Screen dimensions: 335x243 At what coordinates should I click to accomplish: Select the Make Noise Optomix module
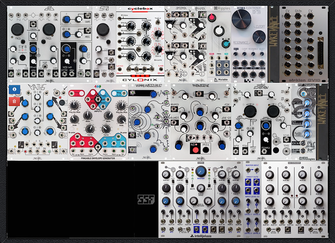click(x=177, y=44)
